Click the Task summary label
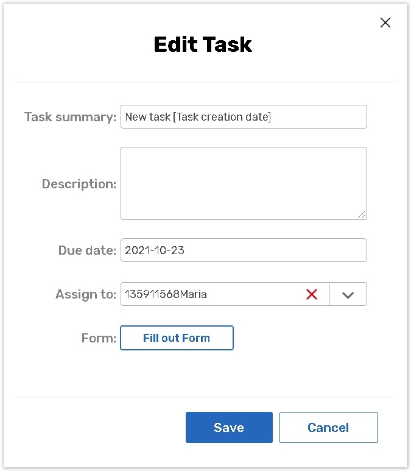 pyautogui.click(x=70, y=117)
